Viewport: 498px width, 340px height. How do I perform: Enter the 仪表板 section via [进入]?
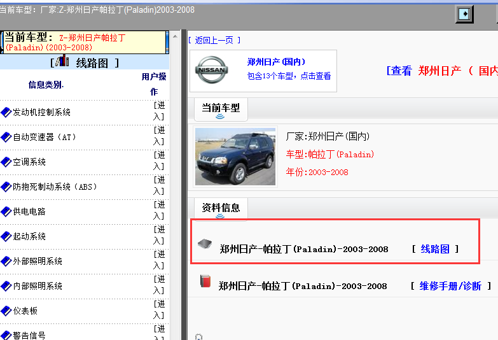[159, 309]
